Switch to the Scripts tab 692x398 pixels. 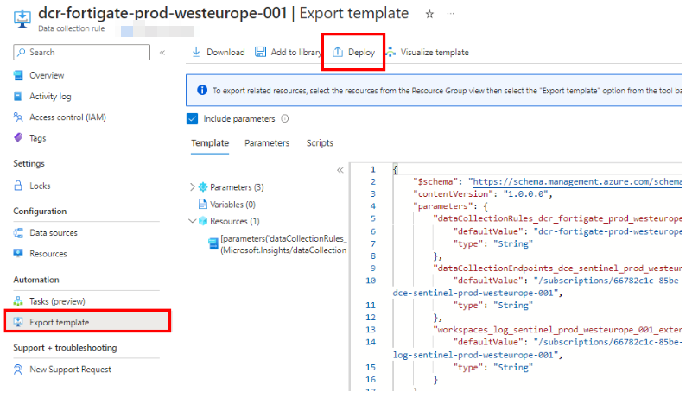(320, 143)
